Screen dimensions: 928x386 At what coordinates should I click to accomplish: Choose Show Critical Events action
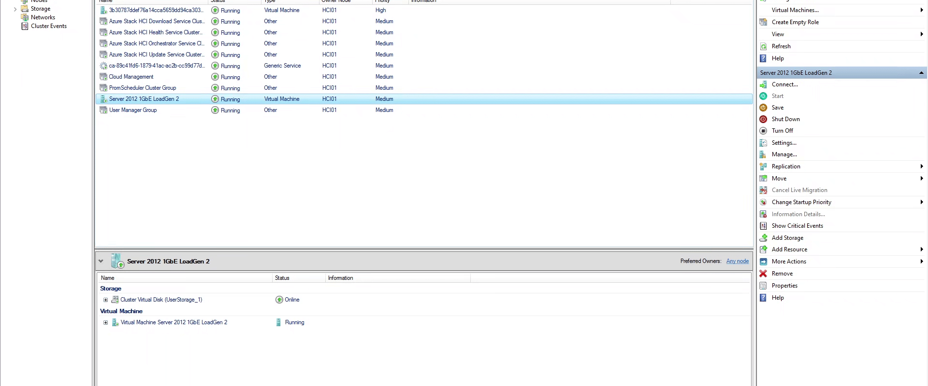point(797,226)
